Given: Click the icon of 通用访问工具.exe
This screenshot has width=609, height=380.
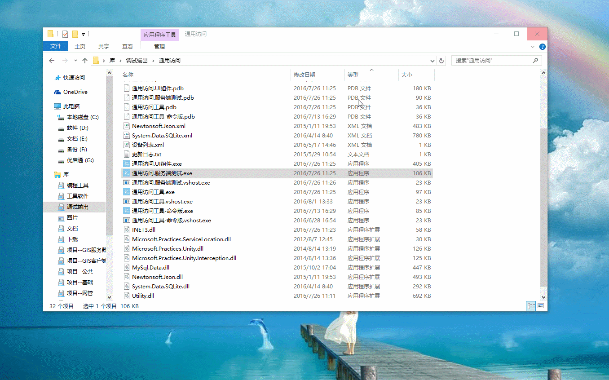Looking at the screenshot, I should pos(127,192).
